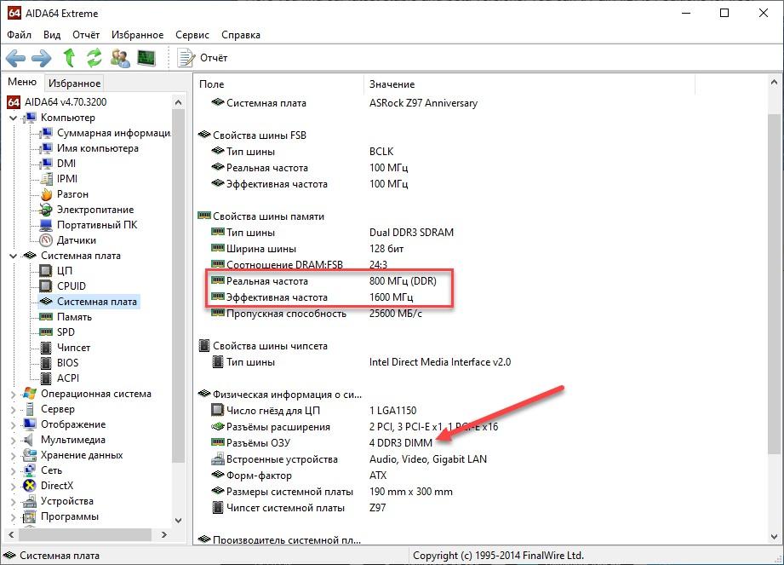Expand the Устройства branch
This screenshot has width=784, height=565.
point(13,502)
